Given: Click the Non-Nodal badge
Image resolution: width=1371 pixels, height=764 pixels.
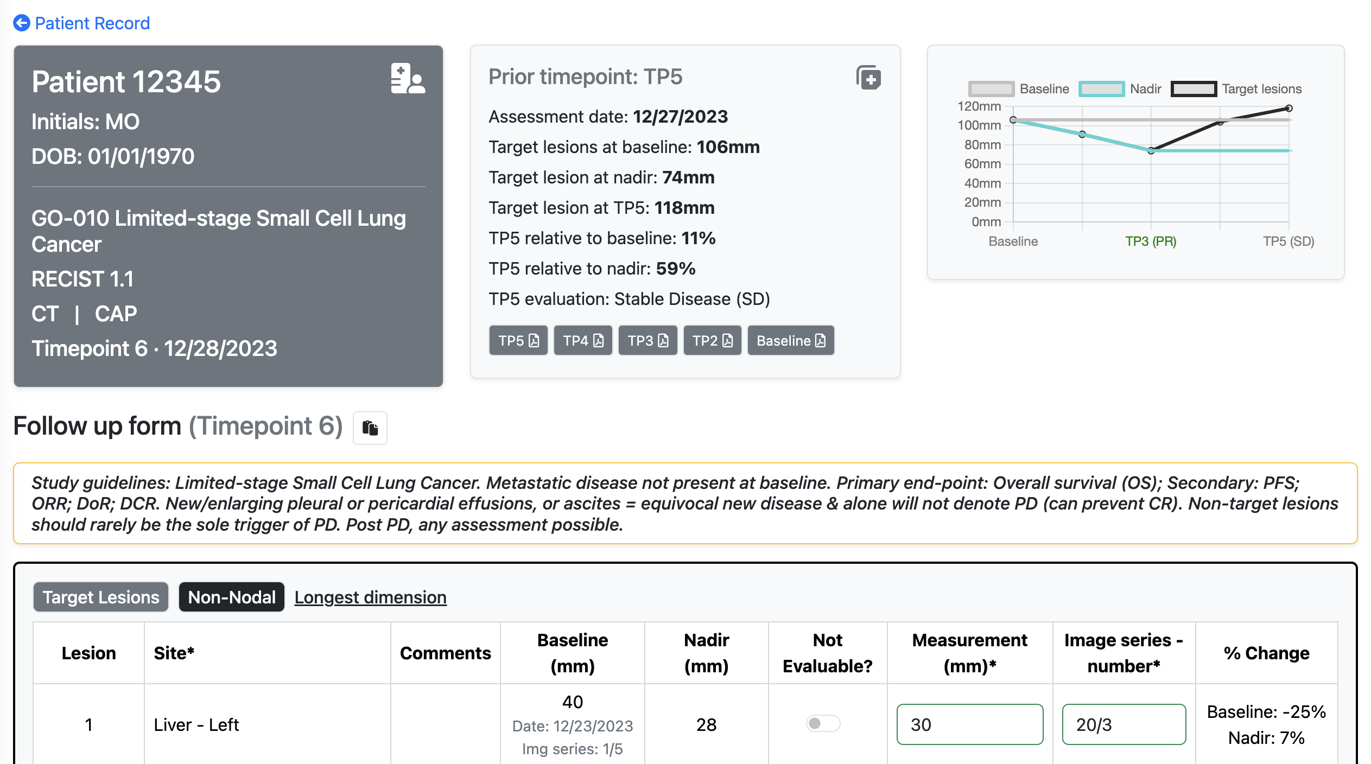Looking at the screenshot, I should pyautogui.click(x=232, y=597).
